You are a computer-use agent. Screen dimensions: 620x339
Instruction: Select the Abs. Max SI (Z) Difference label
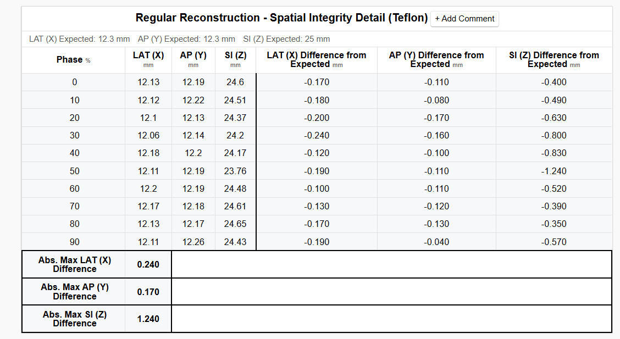(x=75, y=319)
